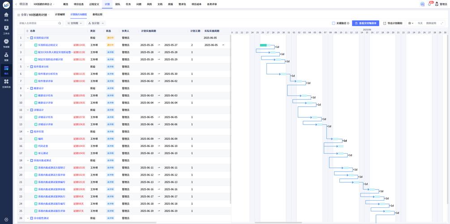Go to 首页 home in sidebar
This screenshot has width=450, height=224.
pyautogui.click(x=6, y=17)
